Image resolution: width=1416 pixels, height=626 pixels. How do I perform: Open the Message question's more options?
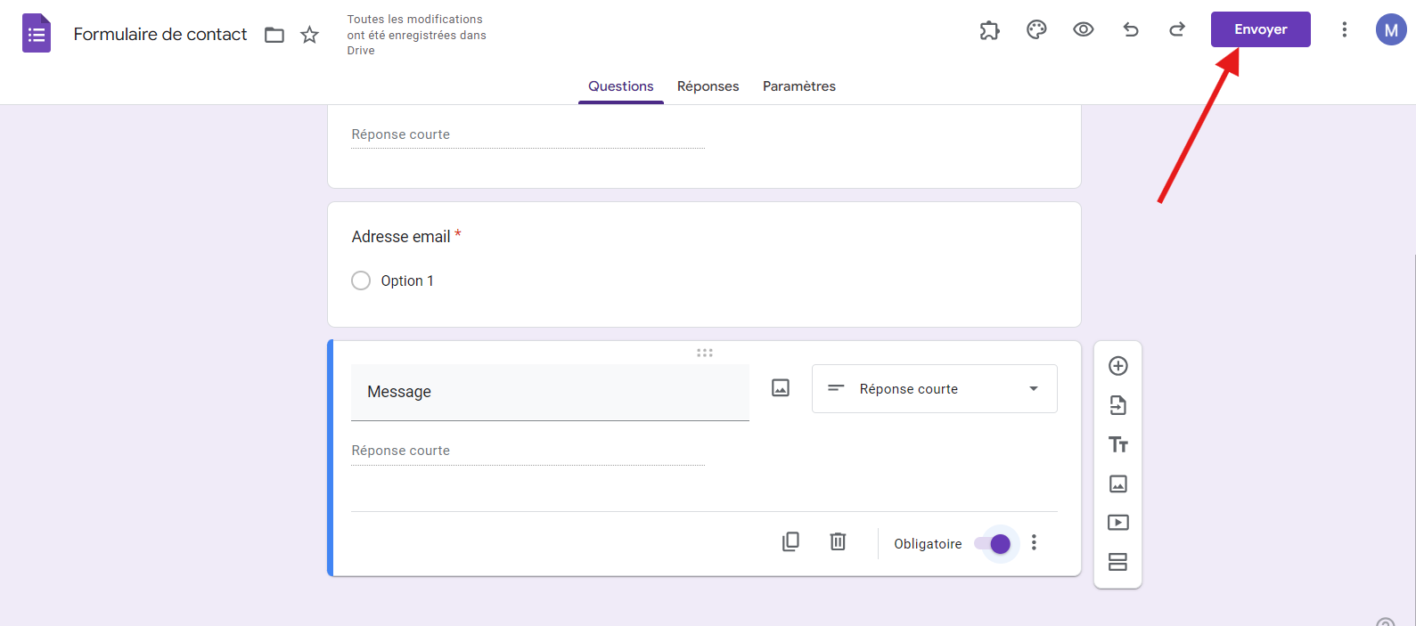click(1034, 542)
